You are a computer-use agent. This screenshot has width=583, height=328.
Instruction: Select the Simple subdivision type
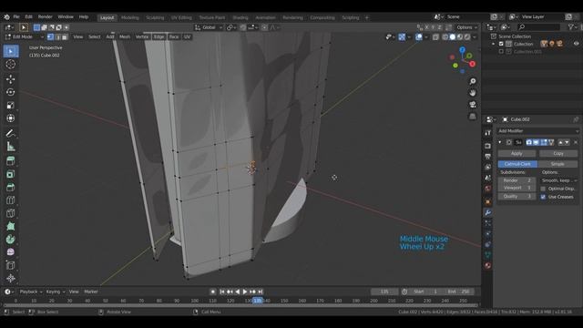tap(557, 164)
